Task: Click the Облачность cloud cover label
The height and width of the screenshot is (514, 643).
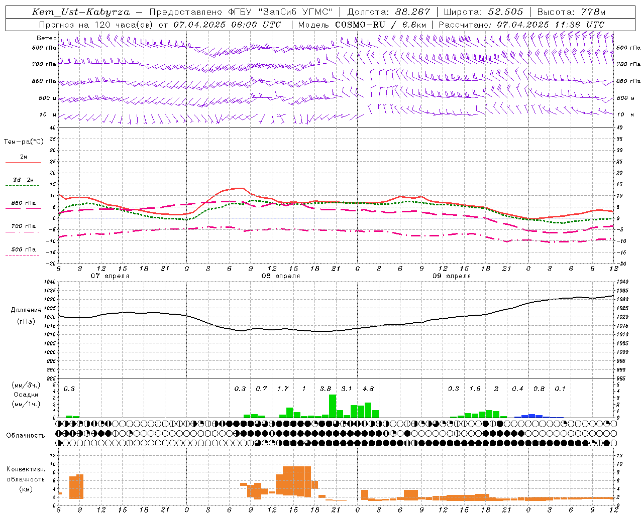Action: pyautogui.click(x=26, y=436)
